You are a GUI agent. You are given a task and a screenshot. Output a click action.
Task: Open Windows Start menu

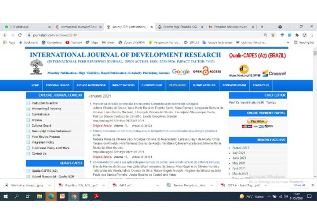tap(5, 196)
